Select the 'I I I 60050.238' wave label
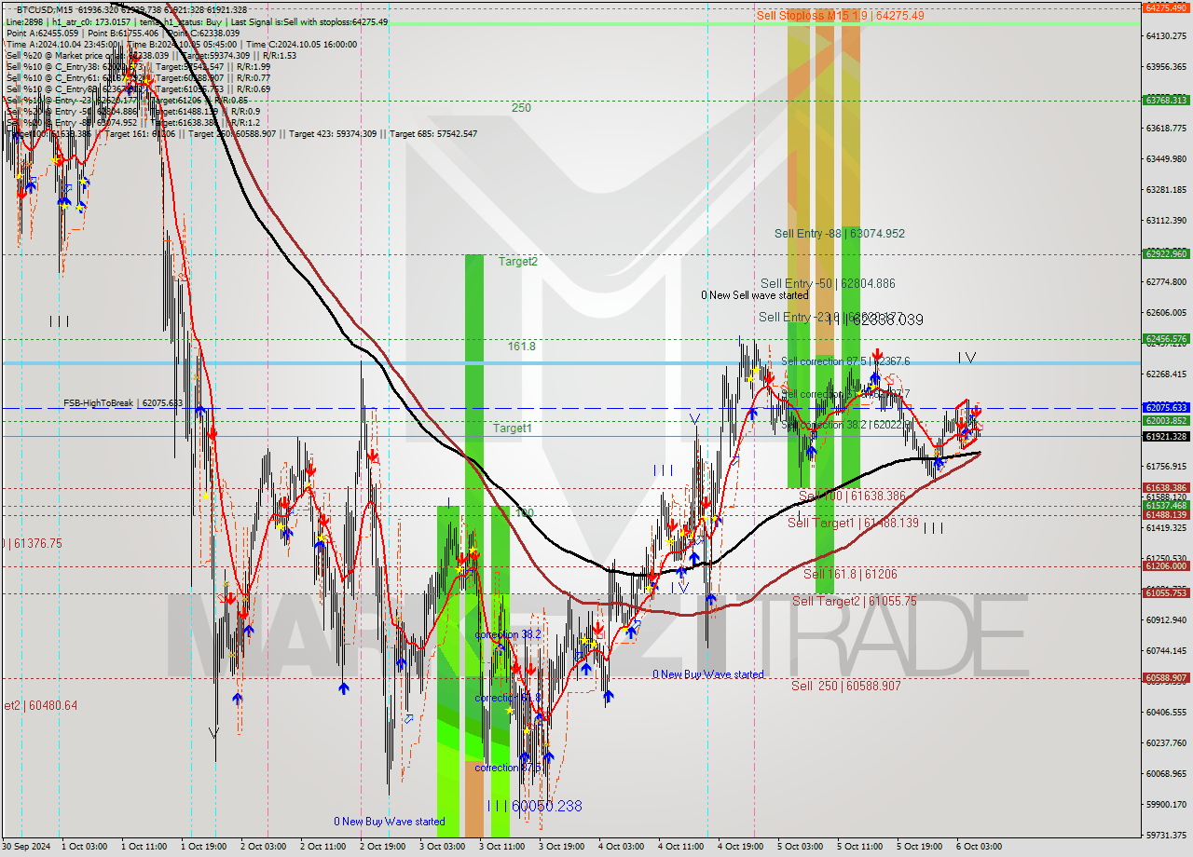Viewport: 1193px width, 857px height. 535,806
